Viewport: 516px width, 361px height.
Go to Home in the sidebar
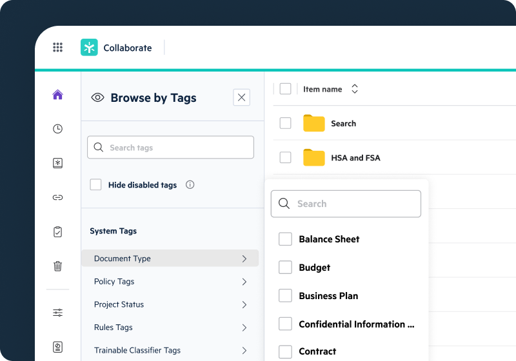pos(57,95)
